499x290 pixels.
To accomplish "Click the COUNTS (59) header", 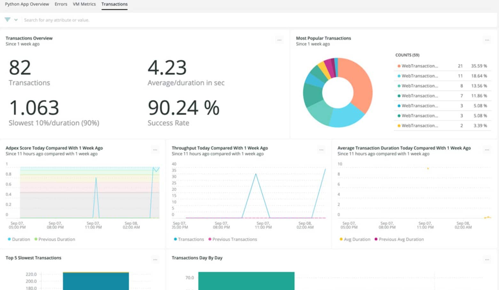I will pos(407,55).
